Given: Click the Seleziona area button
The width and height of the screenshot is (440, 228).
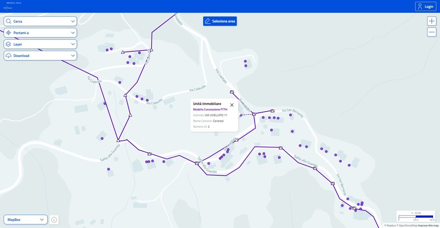Looking at the screenshot, I should point(220,21).
